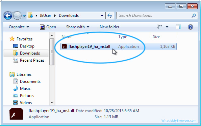Screen dimensions: 201x126
Task: Close the Downloads window
Action: 192,6
